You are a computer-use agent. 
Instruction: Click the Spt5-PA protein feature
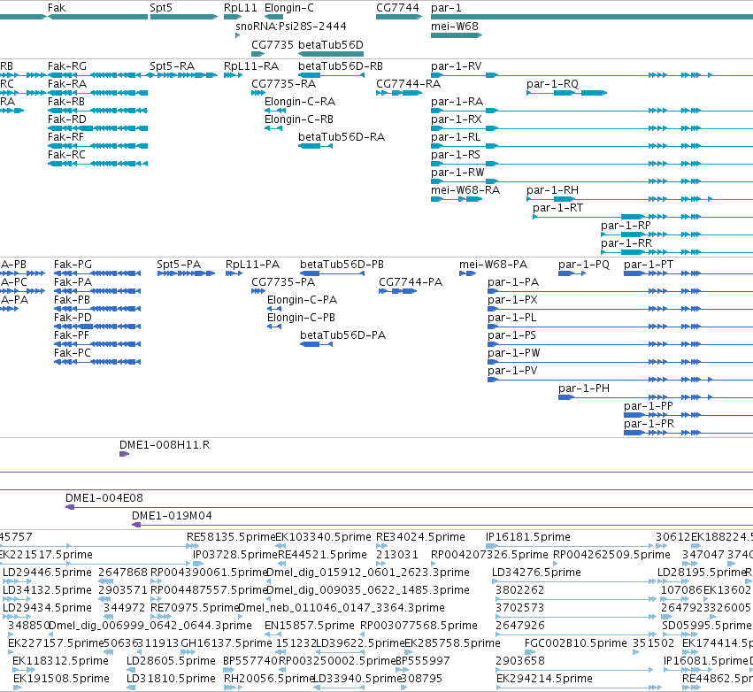[187, 273]
